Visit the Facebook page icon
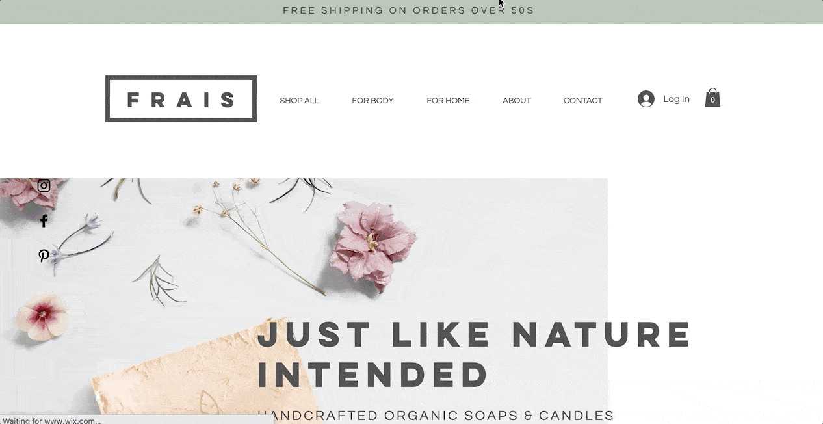823x424 pixels. [44, 220]
